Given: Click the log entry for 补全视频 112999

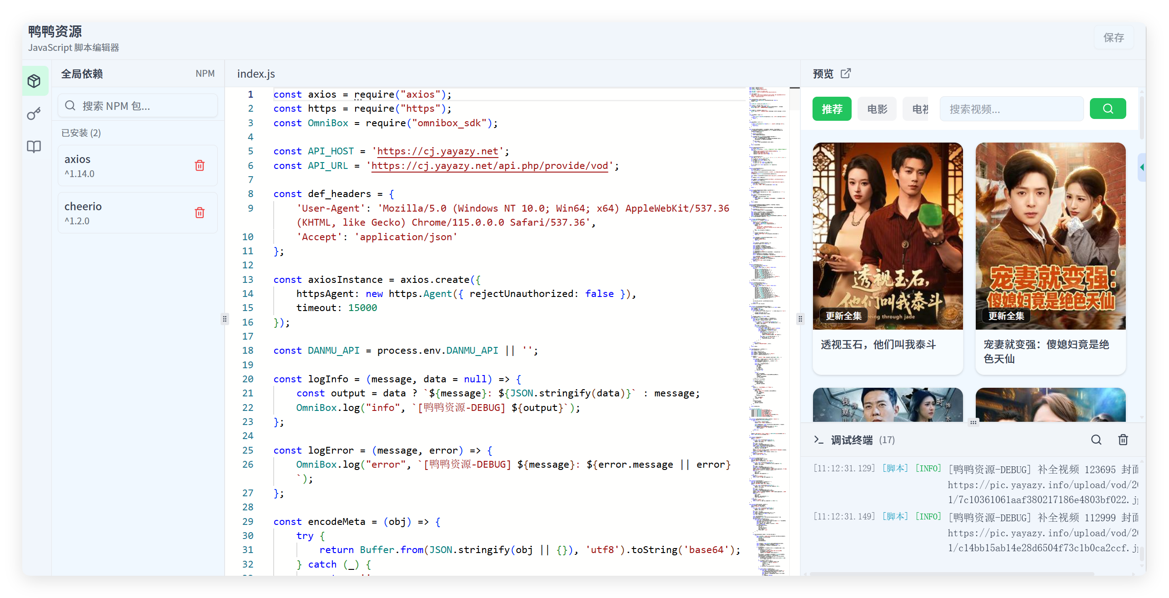Looking at the screenshot, I should pyautogui.click(x=976, y=532).
